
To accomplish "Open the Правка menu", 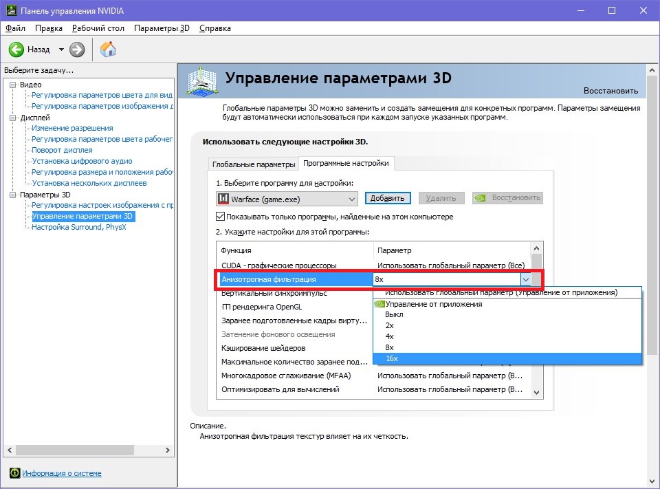I will [x=48, y=28].
